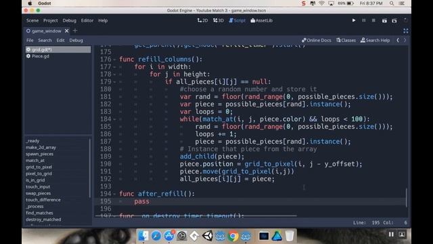
Task: Open Trash in the Dock
Action: coord(289,236)
